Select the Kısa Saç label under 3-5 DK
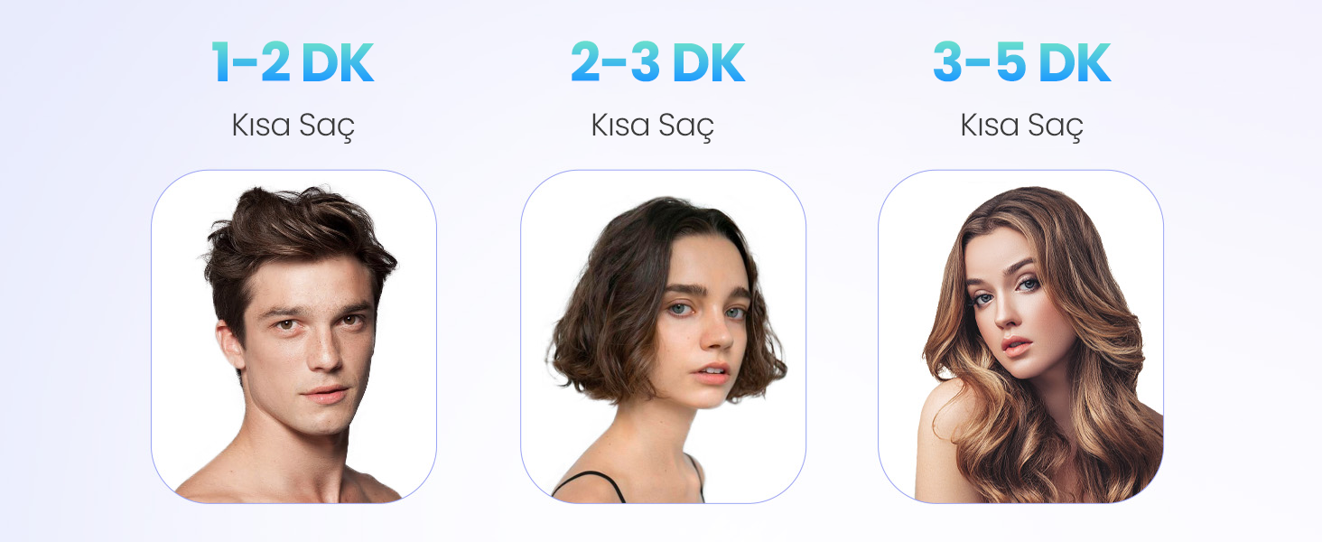This screenshot has width=1322, height=542. point(1021,126)
